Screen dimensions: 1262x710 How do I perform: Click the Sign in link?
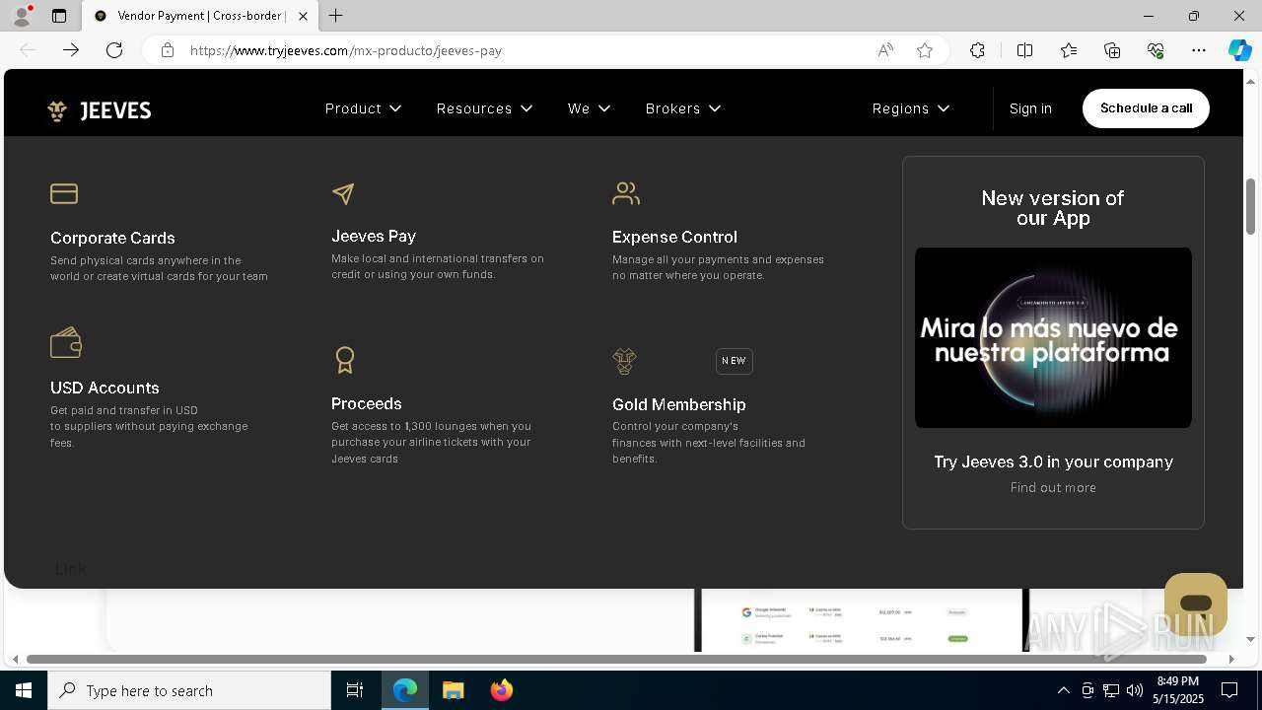(1030, 108)
